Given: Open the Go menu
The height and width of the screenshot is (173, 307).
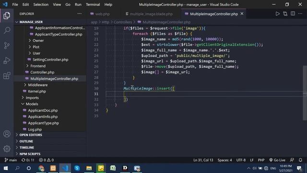Looking at the screenshot, I should 68,4.
